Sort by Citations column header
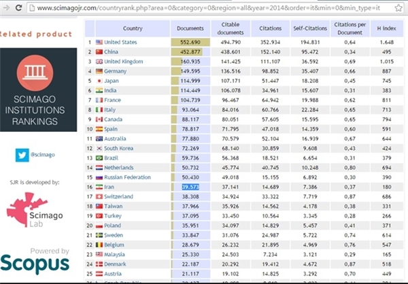The image size is (408, 284). 271,29
